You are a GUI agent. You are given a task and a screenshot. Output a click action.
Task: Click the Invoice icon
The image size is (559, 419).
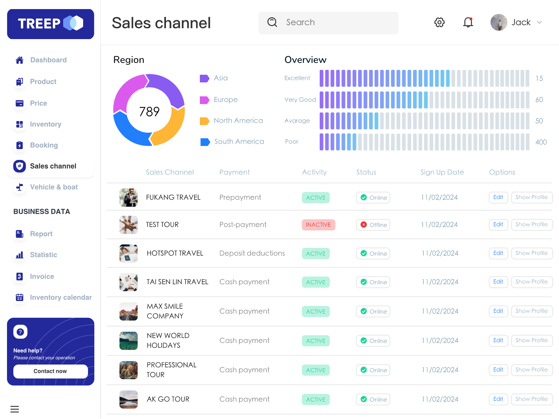click(x=20, y=277)
